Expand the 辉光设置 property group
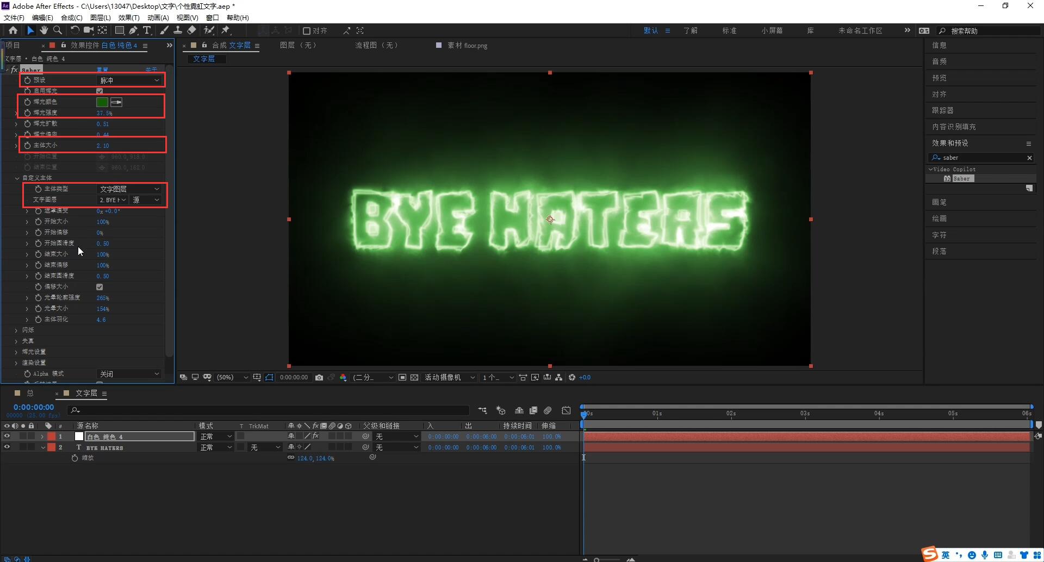1044x562 pixels. [x=16, y=352]
